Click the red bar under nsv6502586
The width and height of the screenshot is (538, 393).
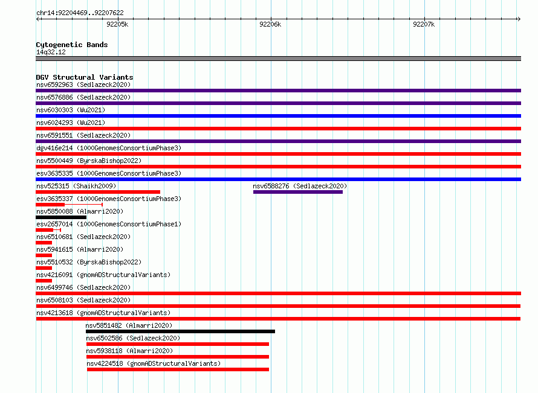178,344
